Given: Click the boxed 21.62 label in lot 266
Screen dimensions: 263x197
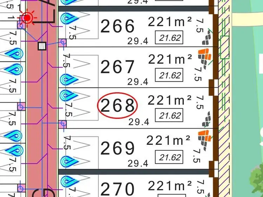Looking at the screenshot, I should click(x=170, y=38).
